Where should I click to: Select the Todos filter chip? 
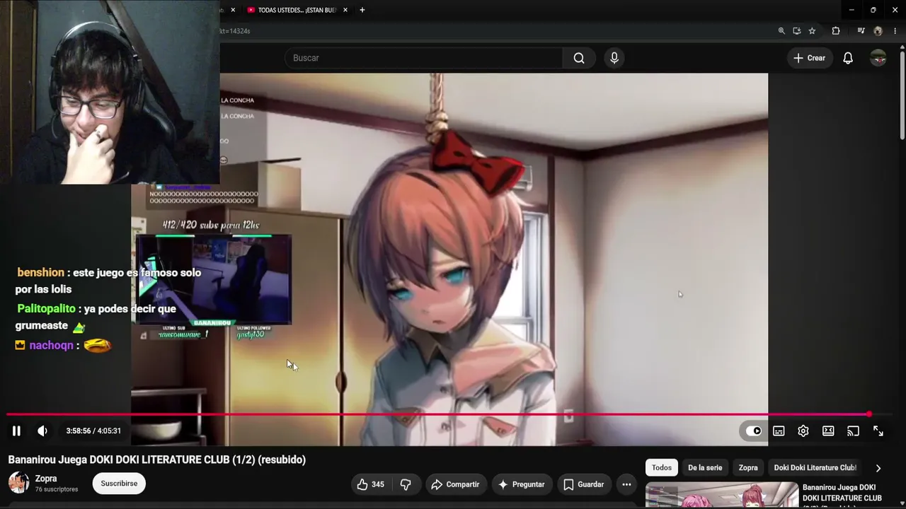pyautogui.click(x=662, y=467)
